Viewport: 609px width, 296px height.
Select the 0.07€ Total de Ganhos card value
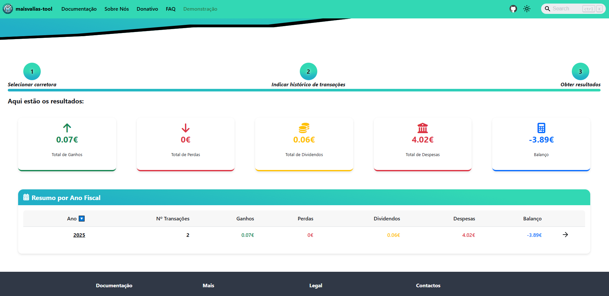coord(67,140)
